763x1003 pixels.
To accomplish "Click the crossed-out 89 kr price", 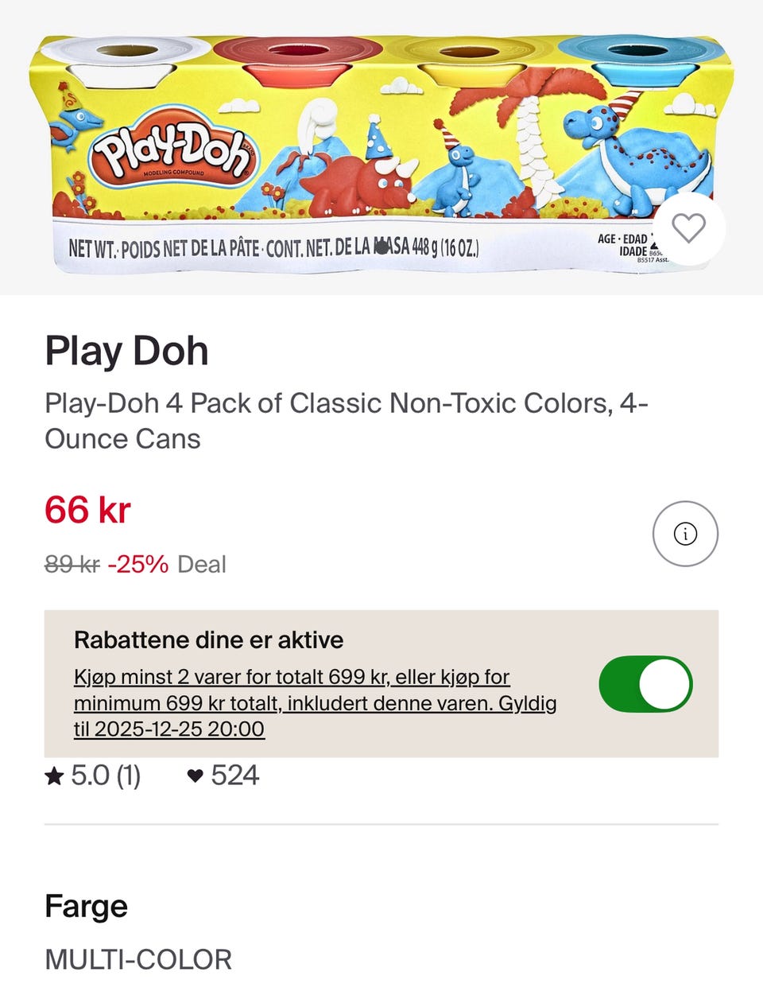I will 72,565.
